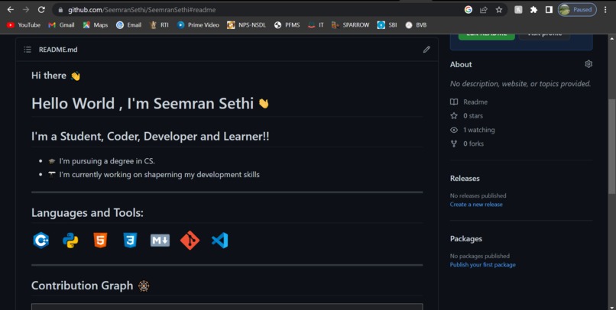Image resolution: width=616 pixels, height=310 pixels.
Task: Open the README outline list icon
Action: tap(27, 50)
